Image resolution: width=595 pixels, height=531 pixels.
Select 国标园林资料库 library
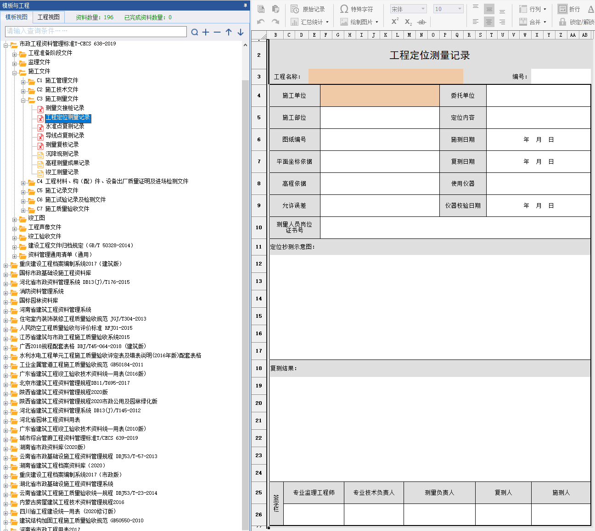pyautogui.click(x=39, y=300)
